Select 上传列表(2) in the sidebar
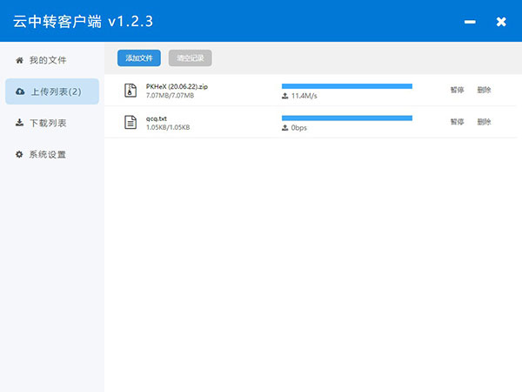This screenshot has height=392, width=522. tap(52, 91)
